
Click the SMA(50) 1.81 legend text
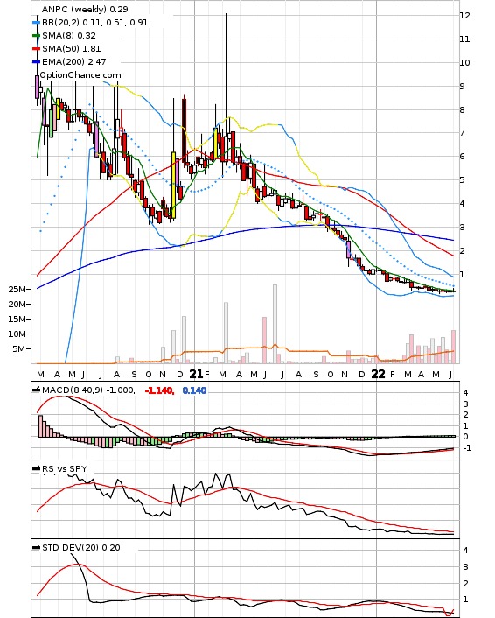pyautogui.click(x=72, y=49)
